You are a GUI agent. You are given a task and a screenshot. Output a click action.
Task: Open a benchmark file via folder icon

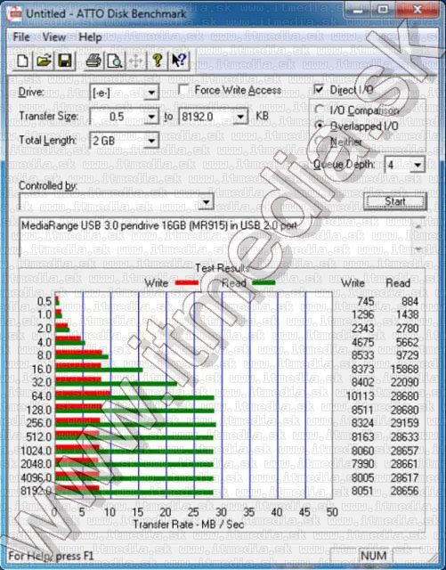tap(44, 61)
